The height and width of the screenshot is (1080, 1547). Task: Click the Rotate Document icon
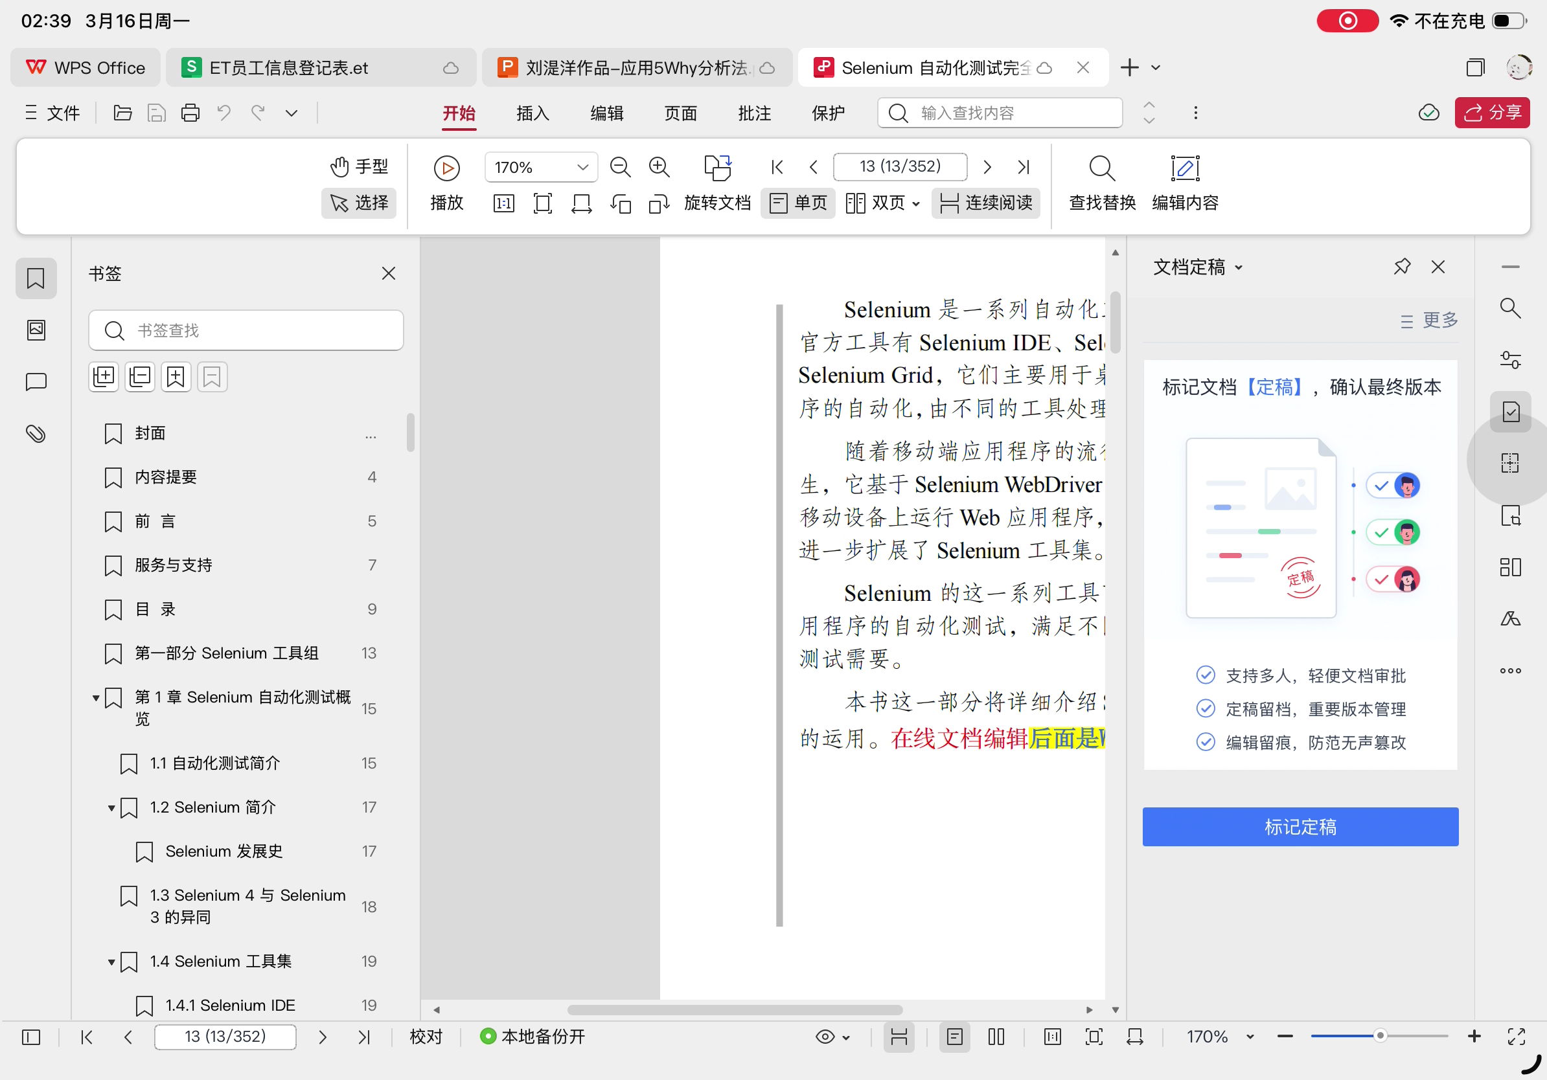pyautogui.click(x=717, y=168)
